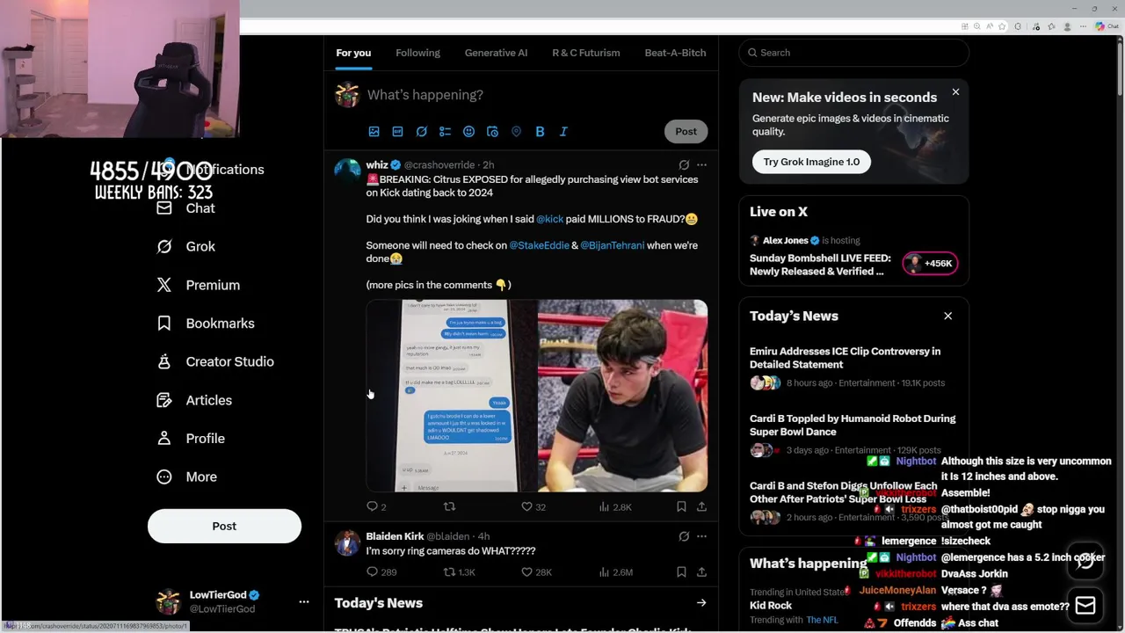This screenshot has width=1125, height=633.
Task: Switch to the Beat-A-Bitch tab
Action: pyautogui.click(x=675, y=53)
